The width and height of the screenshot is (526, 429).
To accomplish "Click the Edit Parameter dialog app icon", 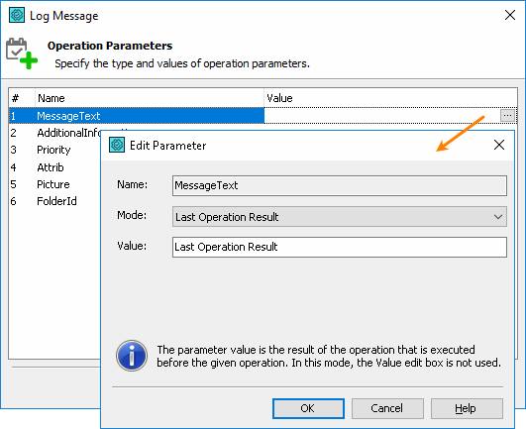I will (117, 145).
